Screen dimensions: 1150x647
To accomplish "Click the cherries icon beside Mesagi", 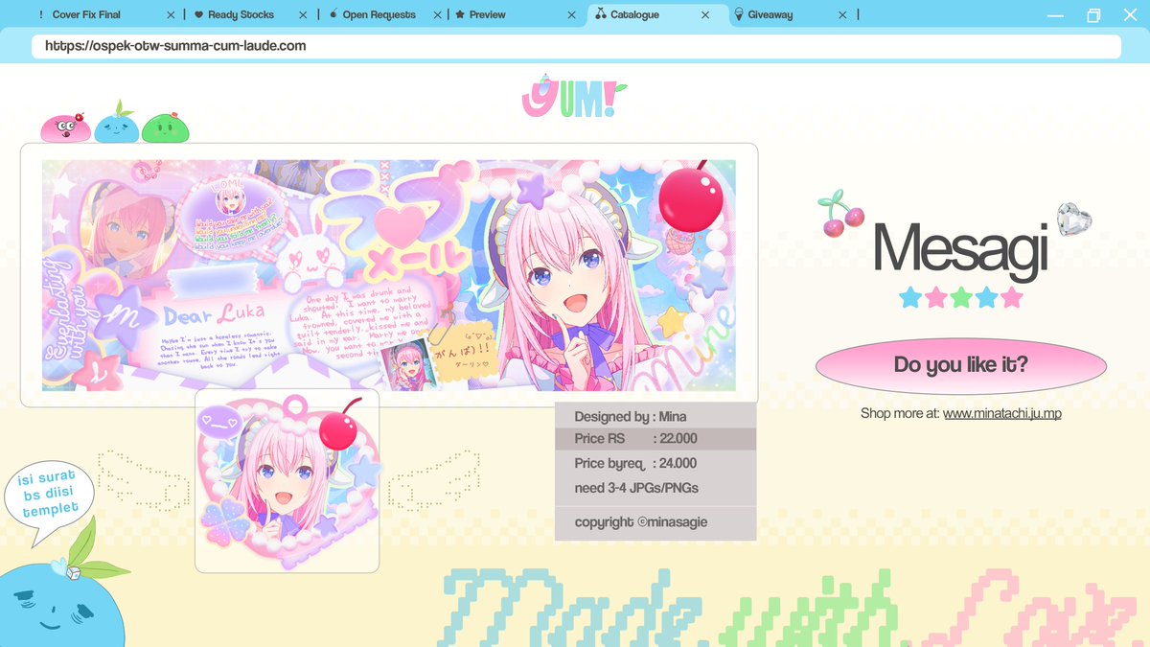I will pyautogui.click(x=840, y=215).
